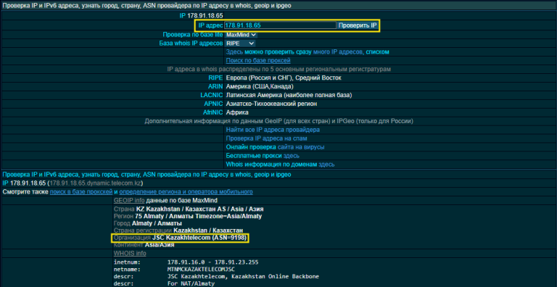Viewport: 557px width, 287px height.
Task: Click the Страна KZ Kazakhstan line
Action: 189,209
